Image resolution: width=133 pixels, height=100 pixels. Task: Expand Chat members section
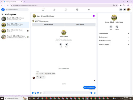(x=114, y=37)
